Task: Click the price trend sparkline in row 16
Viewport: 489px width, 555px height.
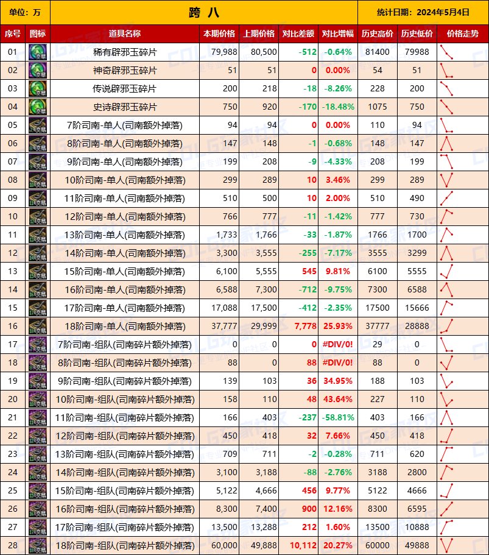Action: (446, 327)
